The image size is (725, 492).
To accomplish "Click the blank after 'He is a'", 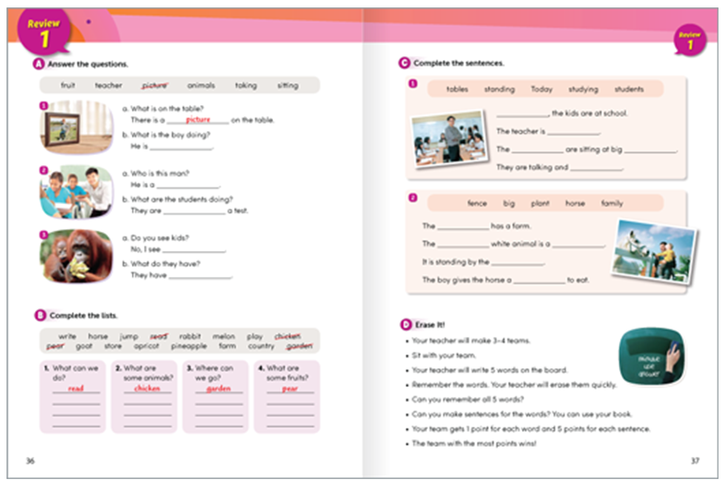I will point(188,186).
